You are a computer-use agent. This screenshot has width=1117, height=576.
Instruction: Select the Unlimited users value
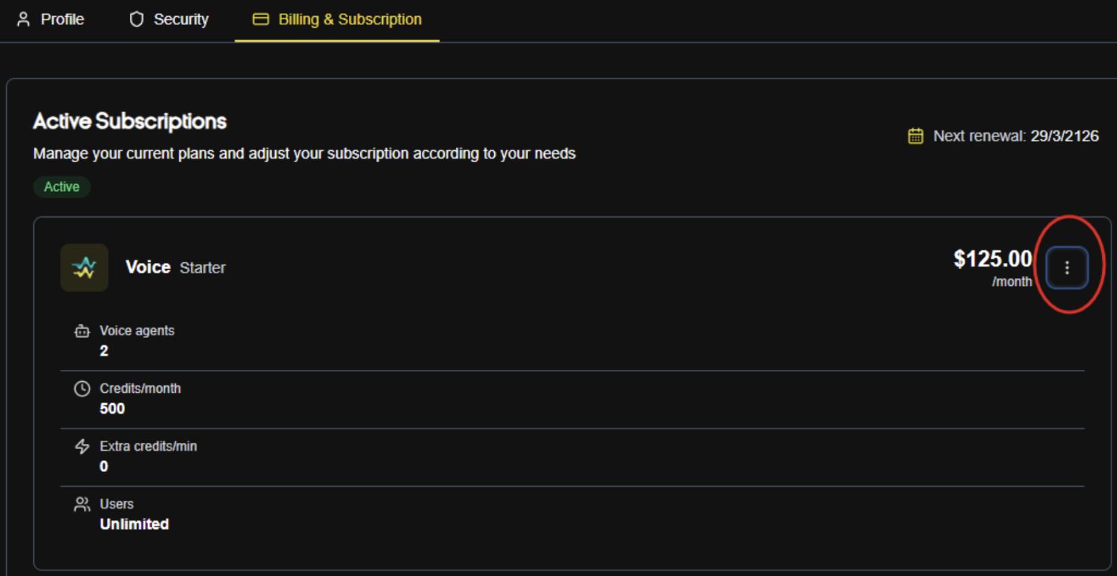(x=135, y=523)
